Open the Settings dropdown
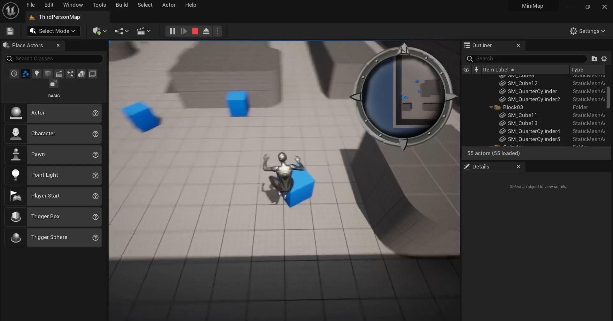Viewport: 613px width, 321px height. tap(587, 31)
